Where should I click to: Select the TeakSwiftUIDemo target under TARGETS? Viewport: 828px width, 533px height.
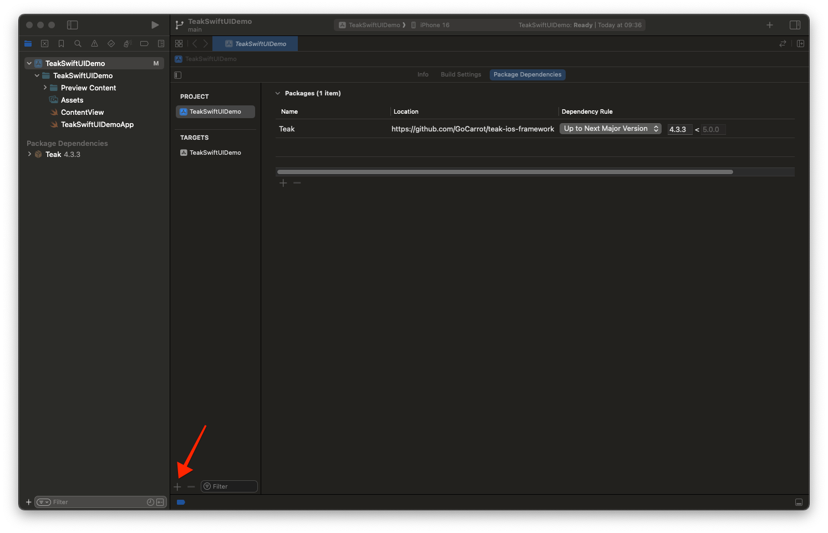pos(215,153)
